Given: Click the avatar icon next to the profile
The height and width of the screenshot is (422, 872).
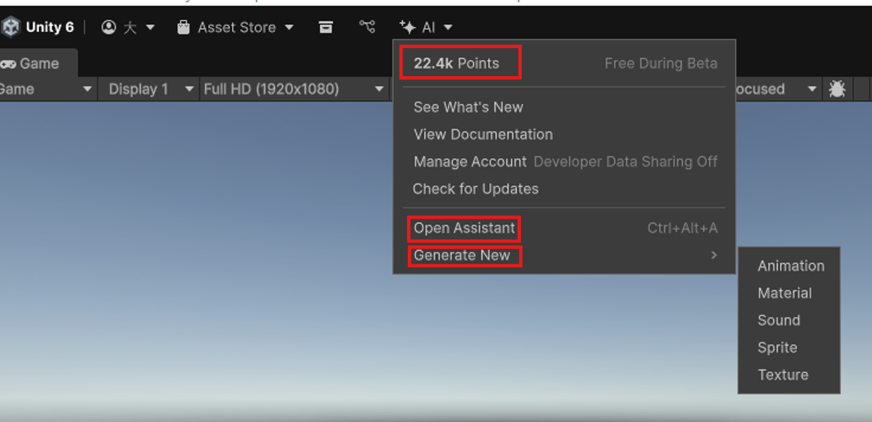Looking at the screenshot, I should pyautogui.click(x=129, y=27).
